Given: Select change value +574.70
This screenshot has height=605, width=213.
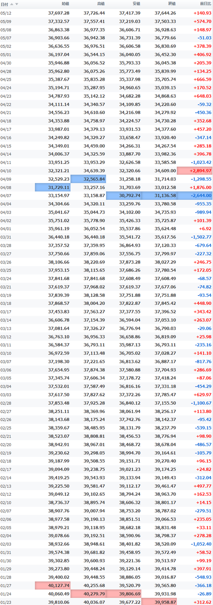Looking at the screenshot, I should click(x=202, y=20).
